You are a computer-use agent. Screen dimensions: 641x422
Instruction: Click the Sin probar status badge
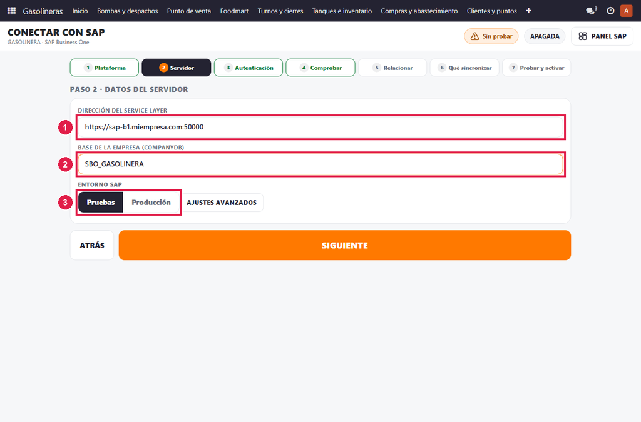(x=491, y=36)
